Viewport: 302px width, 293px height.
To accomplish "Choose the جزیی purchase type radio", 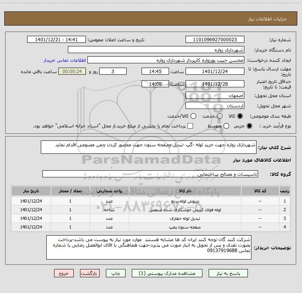I will [249, 126].
